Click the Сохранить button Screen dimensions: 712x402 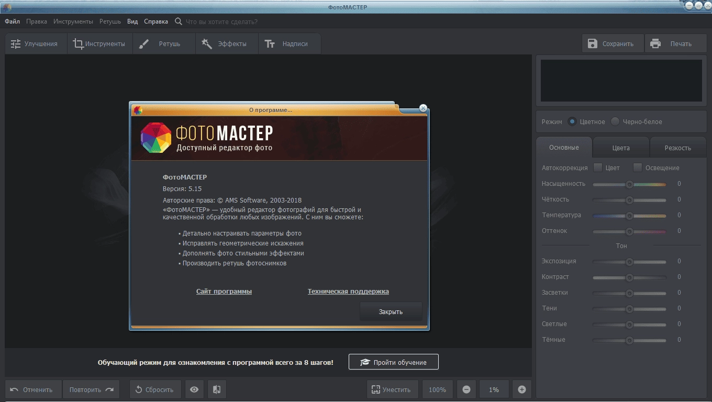[613, 44]
